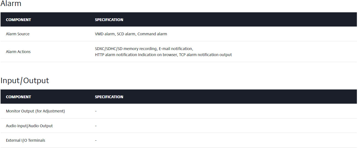Select the Input/Output COMPONENT column header
Screen dimensions: 358x148
[x=18, y=97]
